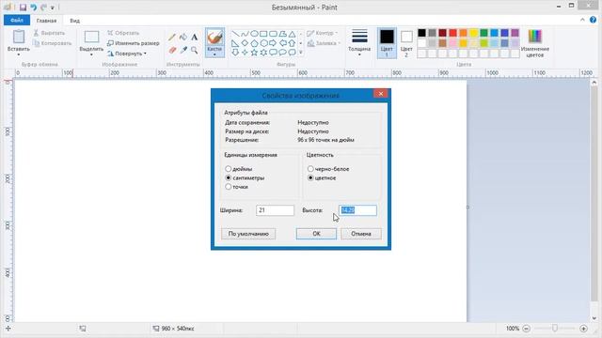Expand the Shapes gallery more arrow
This screenshot has height=338, width=602.
point(301,53)
